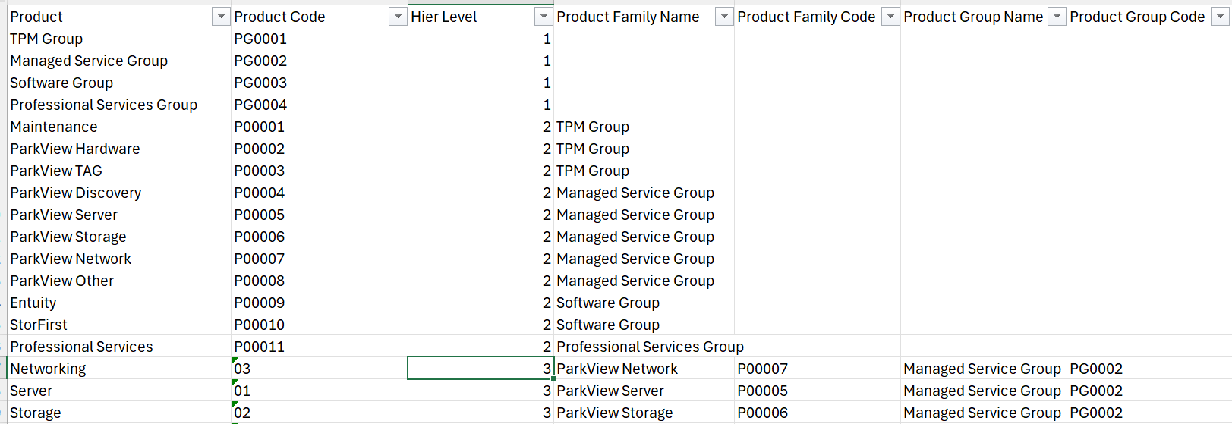1232x424 pixels.
Task: Open the Product Family Code filter arrow
Action: (890, 17)
